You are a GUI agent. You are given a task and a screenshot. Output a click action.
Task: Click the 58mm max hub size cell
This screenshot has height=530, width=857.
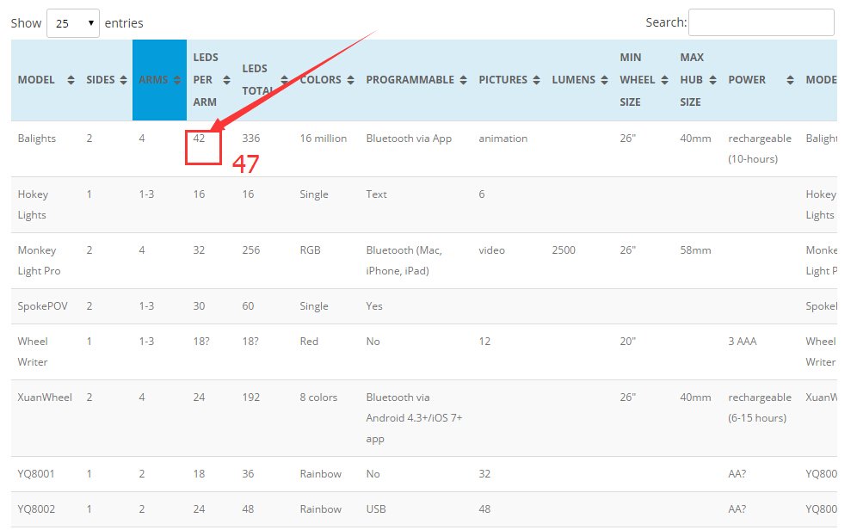point(695,250)
